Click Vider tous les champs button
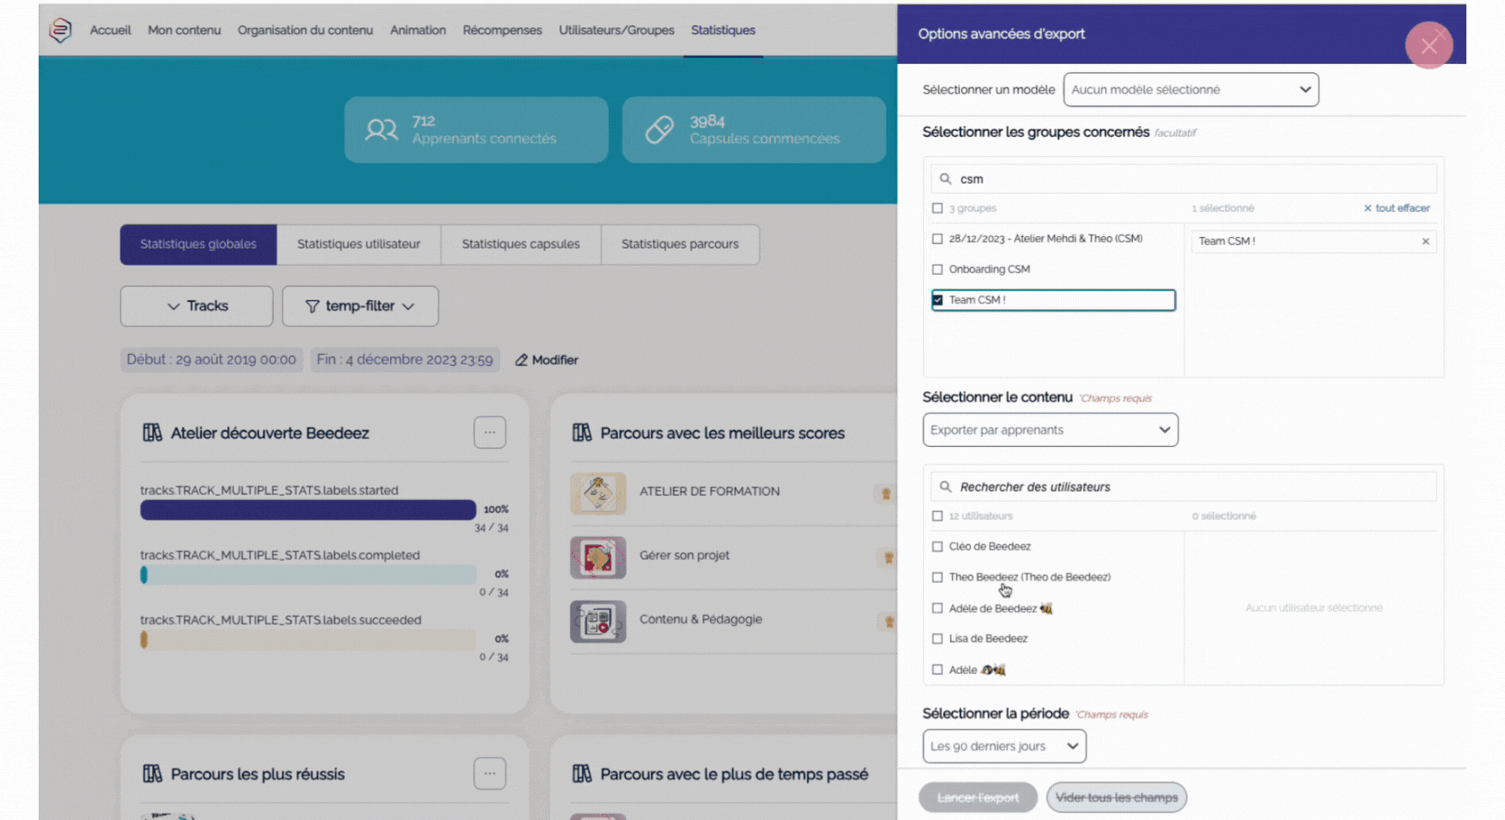This screenshot has height=820, width=1505. coord(1116,797)
